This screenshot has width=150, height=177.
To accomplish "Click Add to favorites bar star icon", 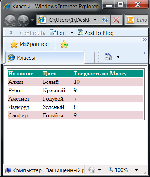I will (64, 44).
